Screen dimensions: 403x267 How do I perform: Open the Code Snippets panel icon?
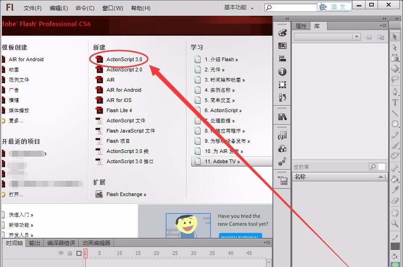pyautogui.click(x=282, y=135)
